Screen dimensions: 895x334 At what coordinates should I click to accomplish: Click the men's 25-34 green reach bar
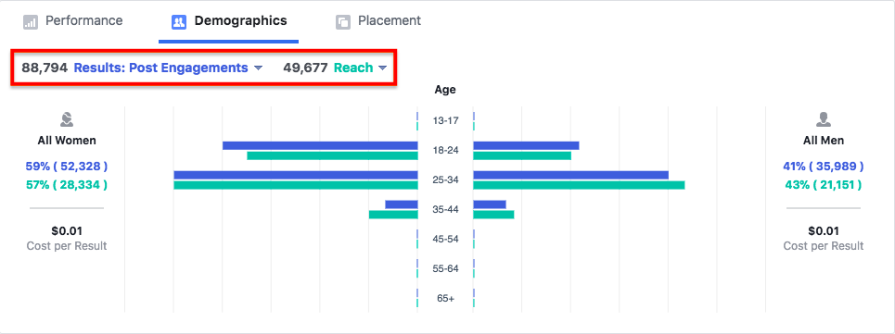click(x=579, y=185)
